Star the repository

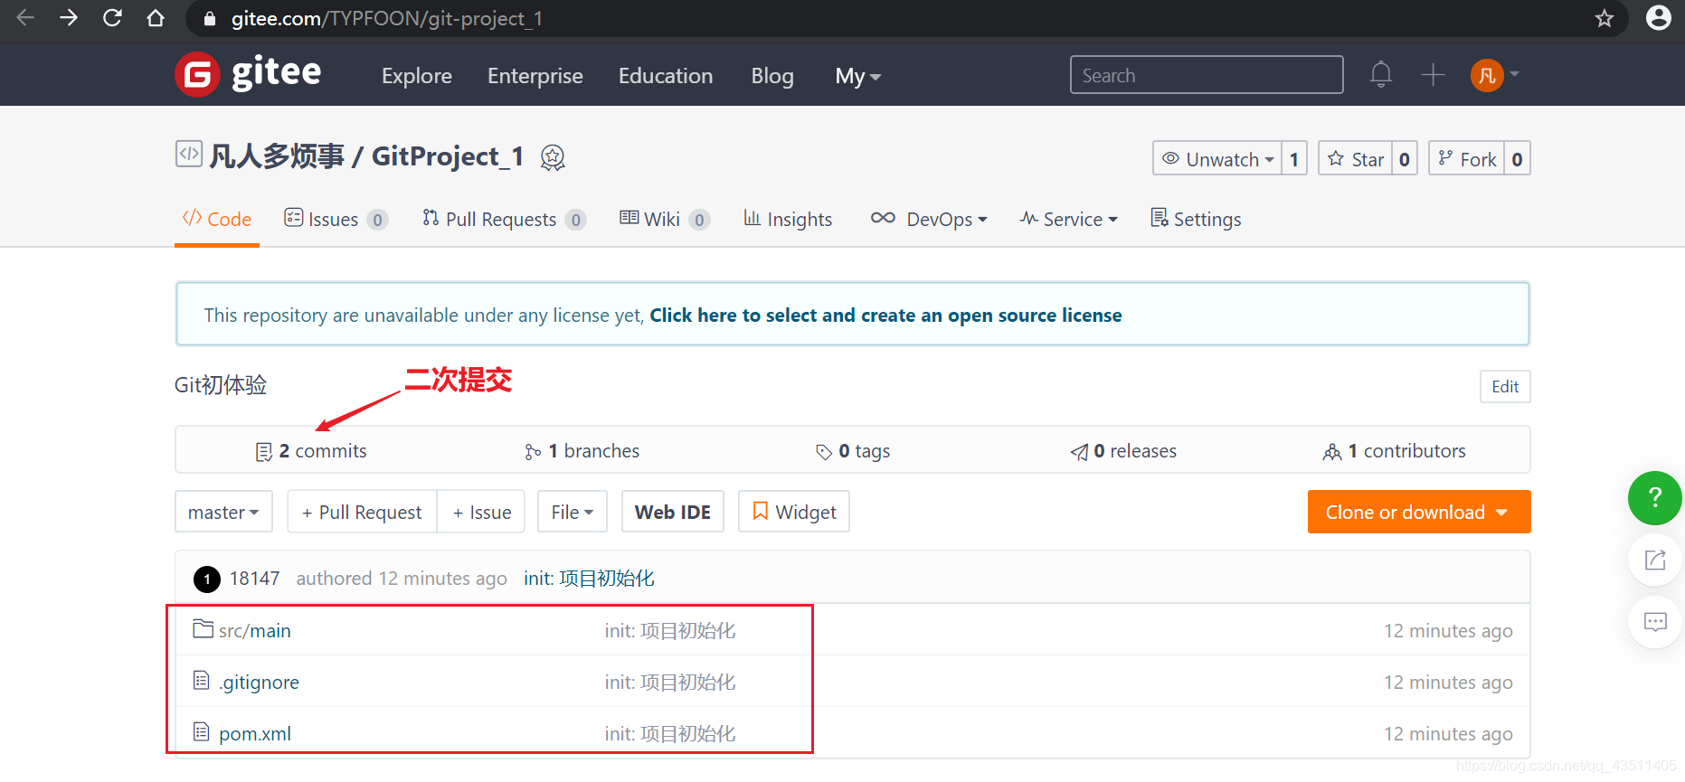click(x=1356, y=159)
